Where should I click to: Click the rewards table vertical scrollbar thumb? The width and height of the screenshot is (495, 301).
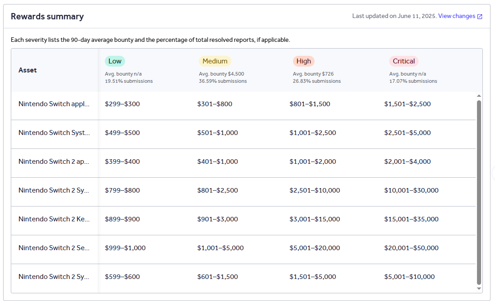479,192
